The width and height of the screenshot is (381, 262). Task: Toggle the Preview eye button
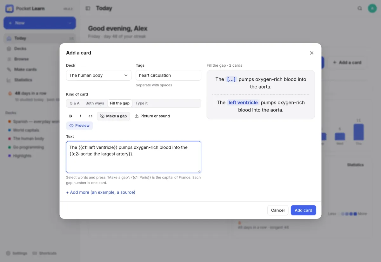coord(79,126)
